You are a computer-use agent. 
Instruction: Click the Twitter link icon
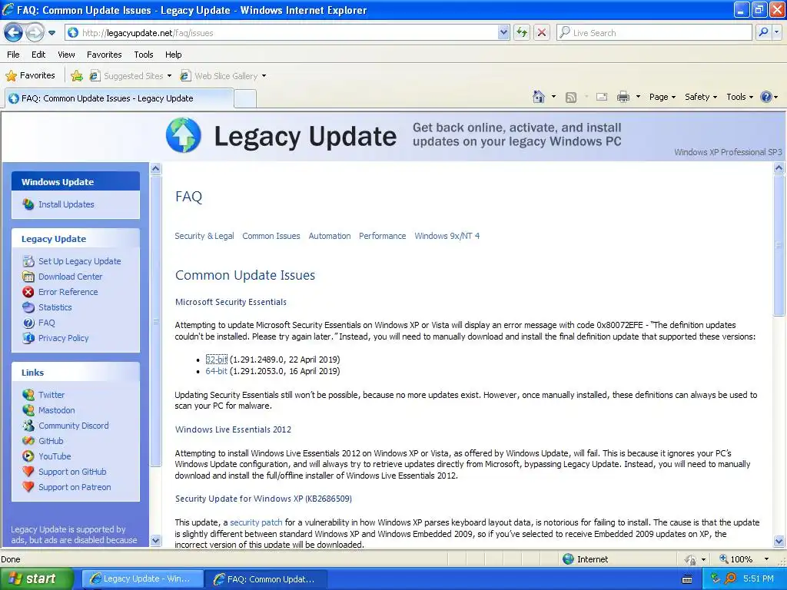click(x=28, y=395)
